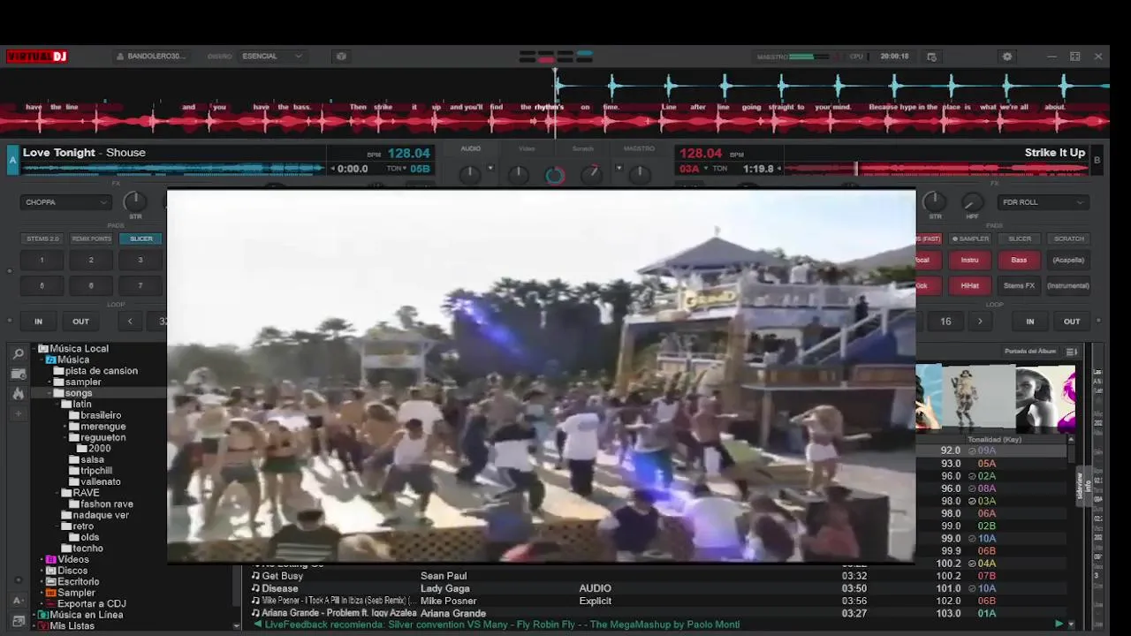Trigger left deck pad 1
The image size is (1131, 636).
click(x=42, y=260)
